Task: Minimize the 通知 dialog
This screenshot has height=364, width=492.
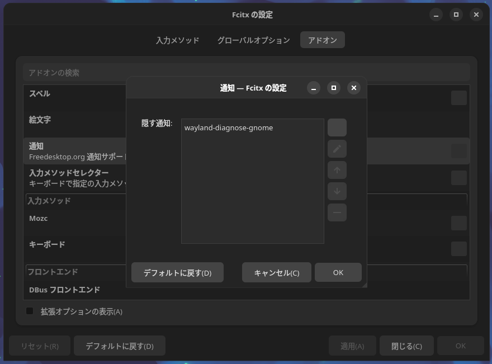Action: click(x=314, y=88)
